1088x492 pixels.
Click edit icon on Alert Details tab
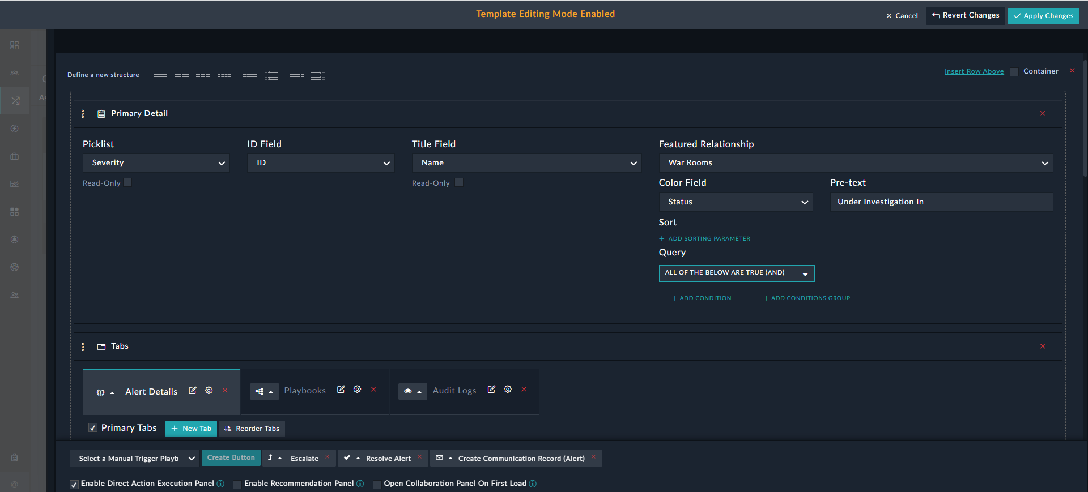point(193,391)
